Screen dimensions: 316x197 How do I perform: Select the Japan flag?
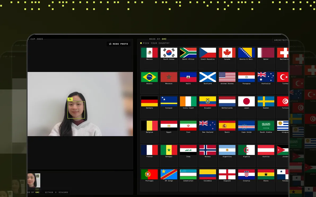(x=247, y=101)
